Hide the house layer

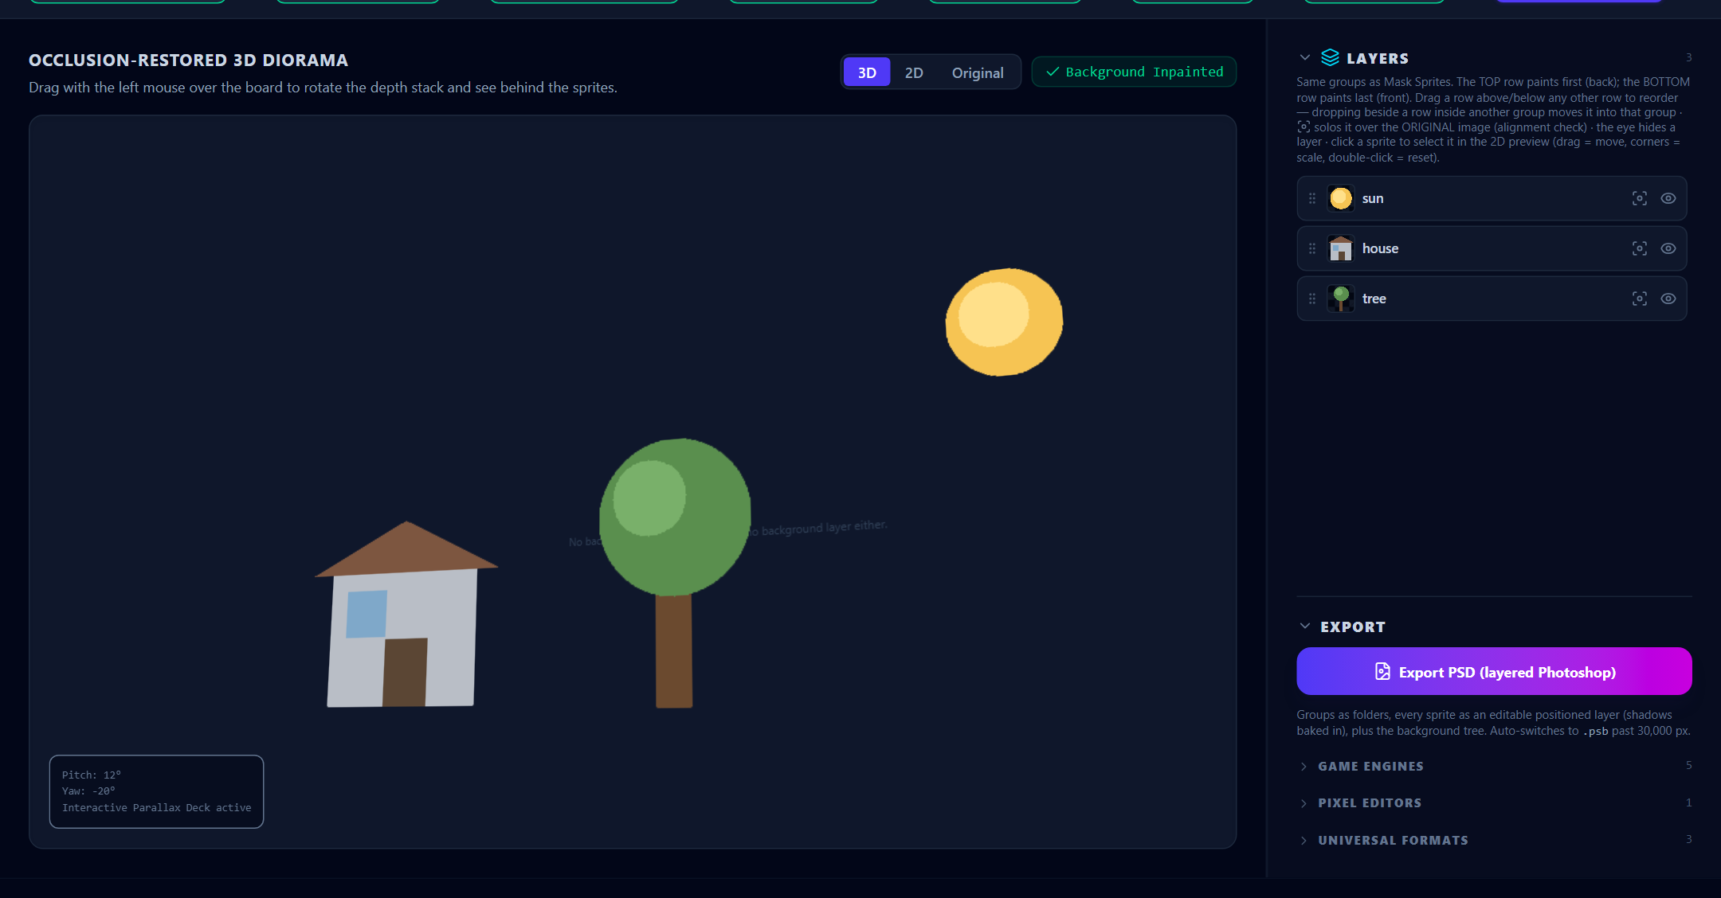pos(1668,248)
